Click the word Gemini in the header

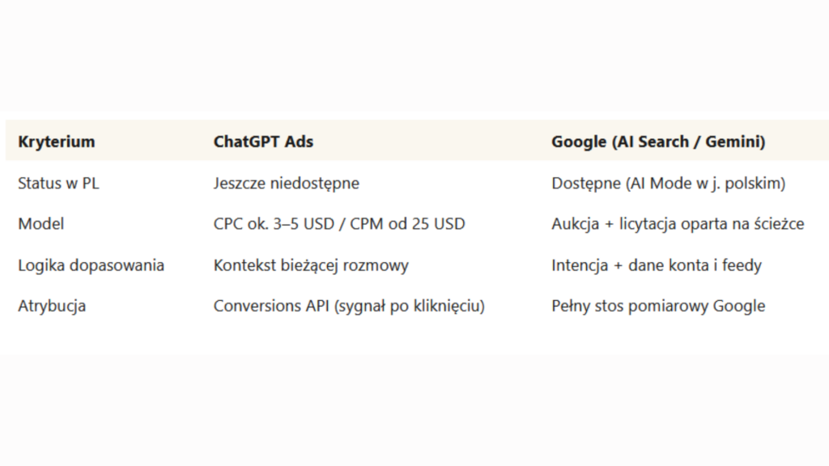coord(732,142)
